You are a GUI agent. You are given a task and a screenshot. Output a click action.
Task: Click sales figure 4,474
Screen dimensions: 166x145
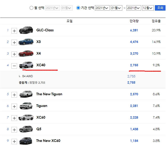[x=134, y=42]
